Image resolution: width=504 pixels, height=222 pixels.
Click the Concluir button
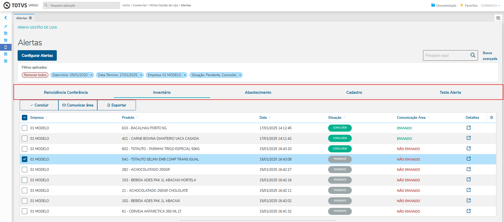pyautogui.click(x=39, y=105)
